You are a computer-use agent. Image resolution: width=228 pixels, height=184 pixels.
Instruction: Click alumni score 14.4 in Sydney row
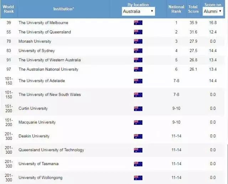coord(213,51)
